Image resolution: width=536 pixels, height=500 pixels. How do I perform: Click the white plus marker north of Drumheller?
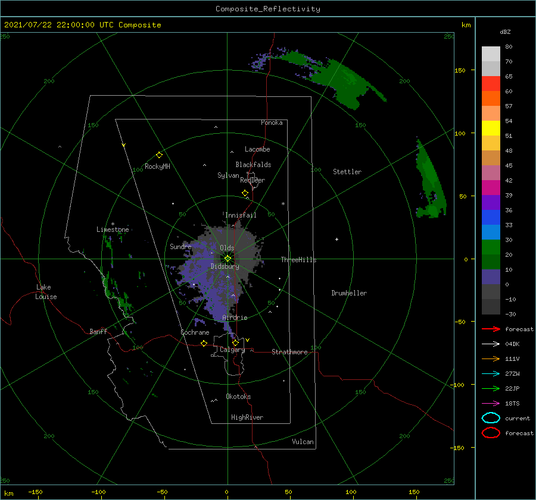point(336,239)
